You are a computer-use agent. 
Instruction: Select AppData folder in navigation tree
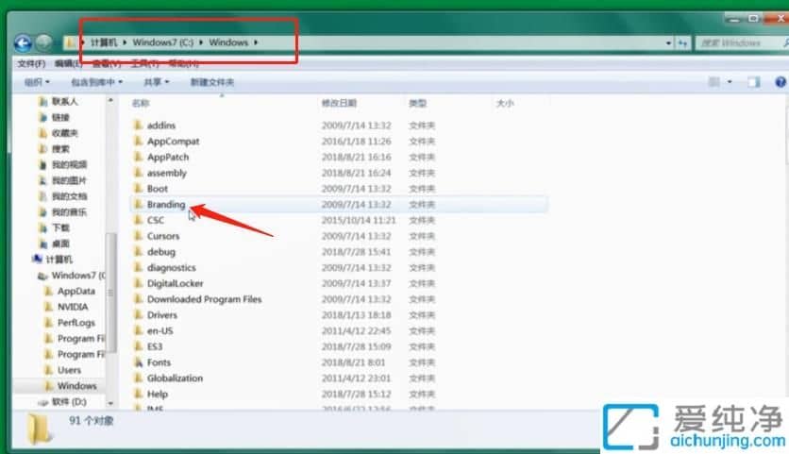76,291
